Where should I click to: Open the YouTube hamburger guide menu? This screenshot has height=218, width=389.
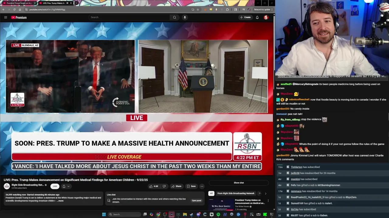5,17
